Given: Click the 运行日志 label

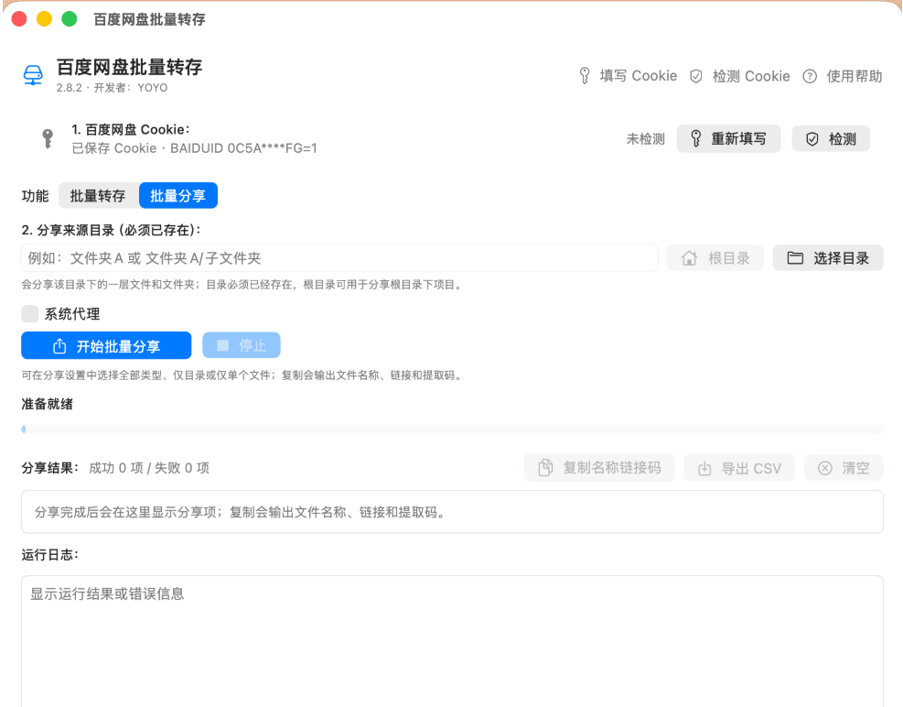Looking at the screenshot, I should click(49, 555).
